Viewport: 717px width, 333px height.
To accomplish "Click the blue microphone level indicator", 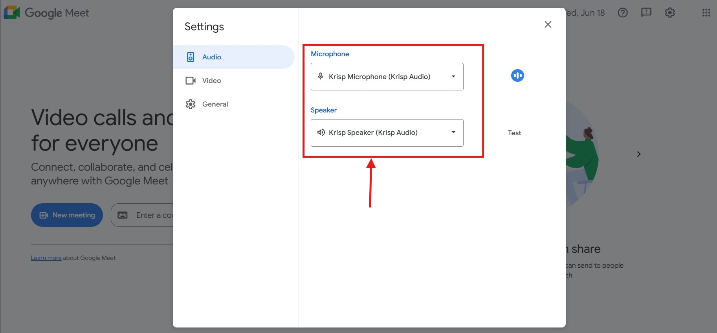I will point(517,75).
